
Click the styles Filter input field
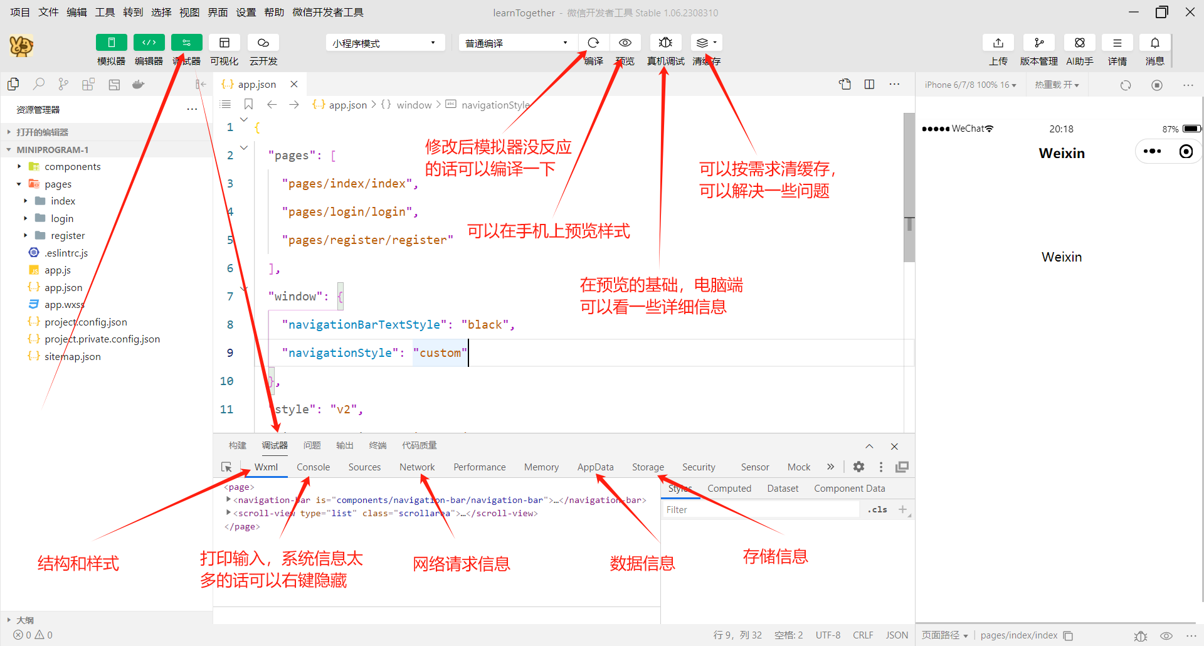(x=761, y=510)
